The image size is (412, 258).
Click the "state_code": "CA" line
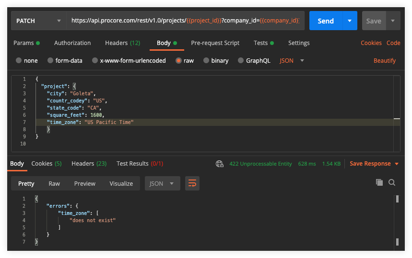click(74, 108)
